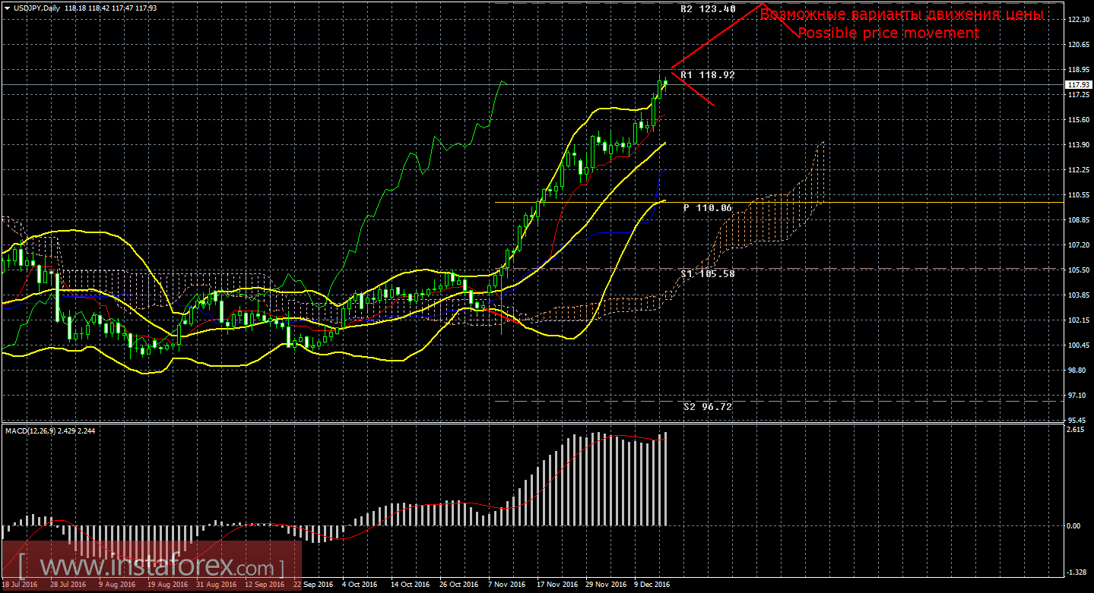The height and width of the screenshot is (593, 1094).
Task: Click the 97.10 price axis label
Action: pos(1077,395)
